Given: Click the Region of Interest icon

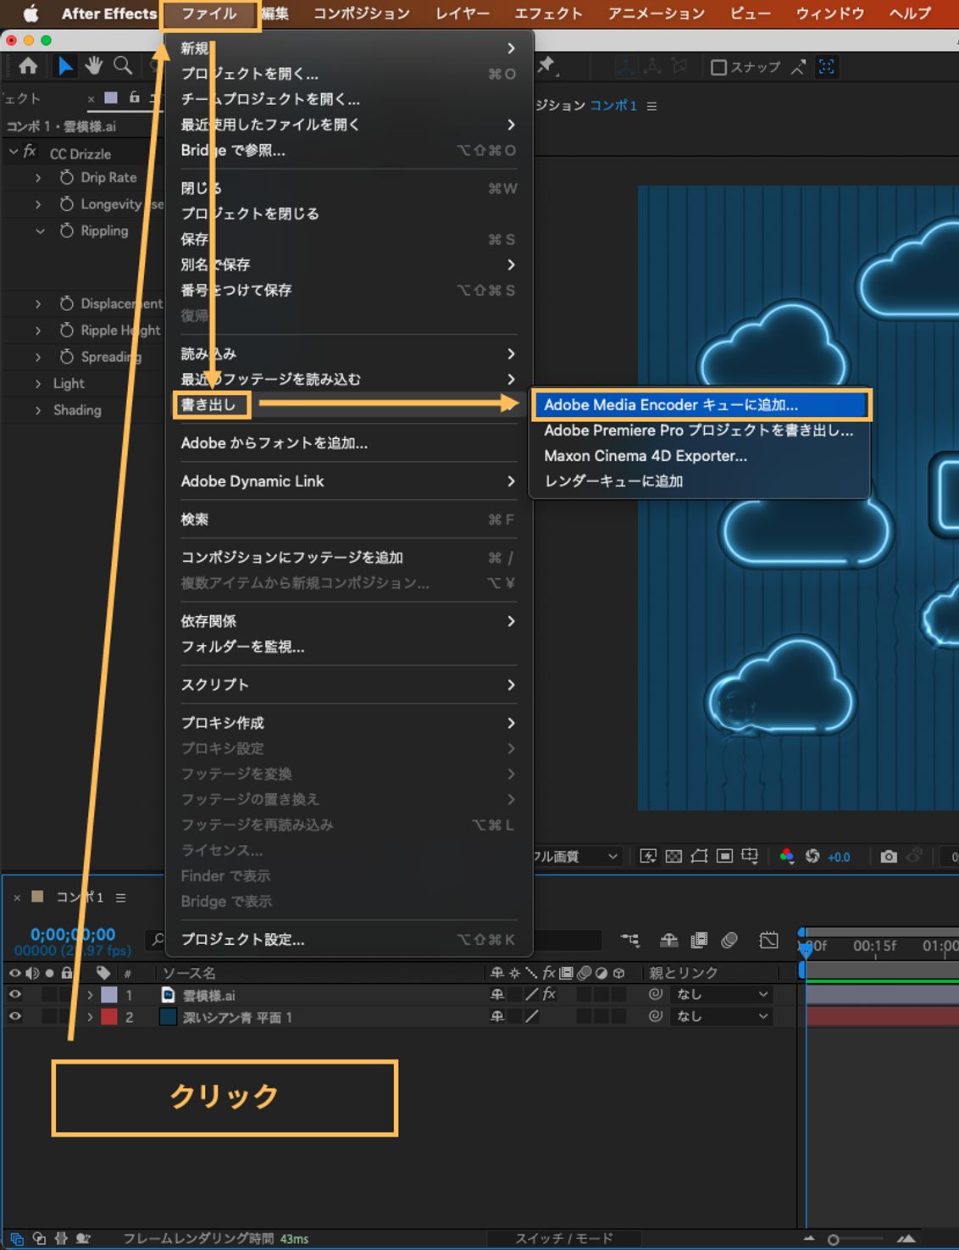Looking at the screenshot, I should pyautogui.click(x=725, y=856).
